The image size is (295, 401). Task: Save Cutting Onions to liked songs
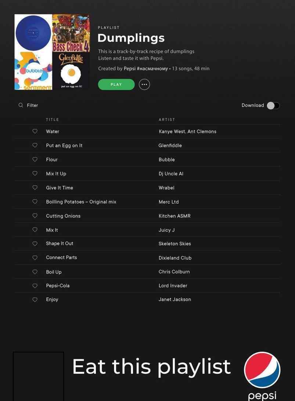(x=35, y=216)
